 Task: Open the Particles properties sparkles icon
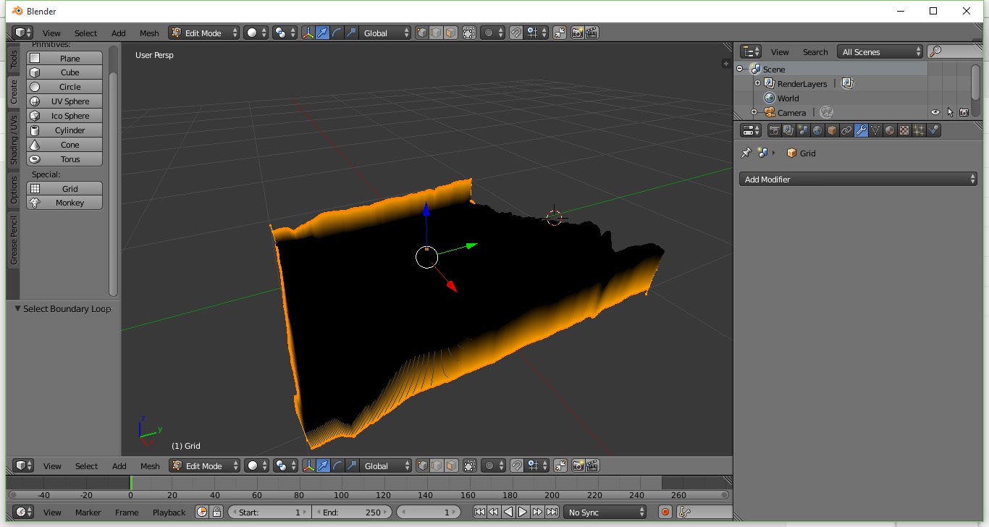pos(919,130)
